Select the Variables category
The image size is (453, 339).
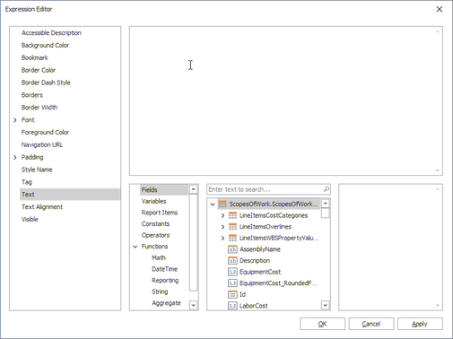tap(153, 201)
